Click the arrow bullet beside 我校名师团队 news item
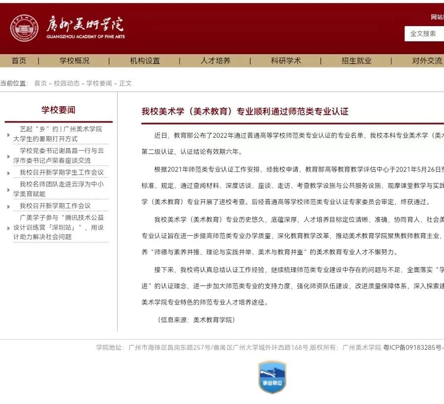444x404 pixels. pyautogui.click(x=8, y=189)
